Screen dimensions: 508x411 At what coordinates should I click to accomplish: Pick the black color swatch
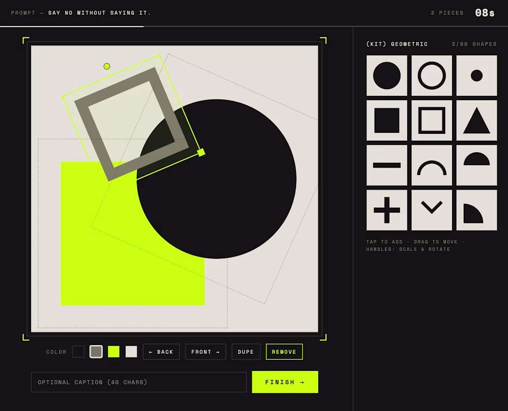click(79, 352)
